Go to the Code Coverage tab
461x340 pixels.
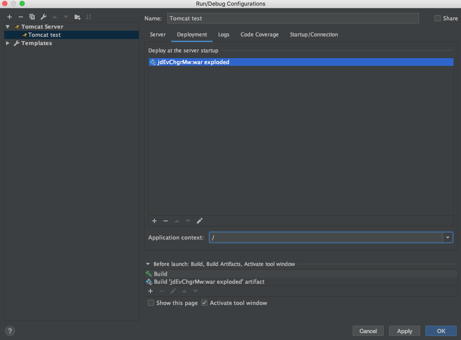point(260,35)
